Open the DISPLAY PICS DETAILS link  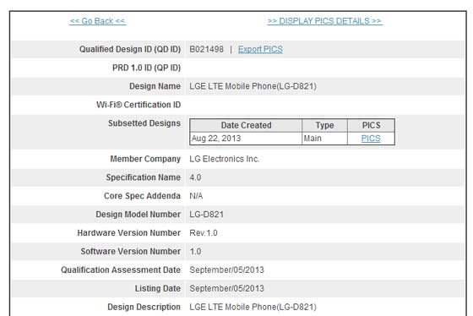click(x=325, y=21)
